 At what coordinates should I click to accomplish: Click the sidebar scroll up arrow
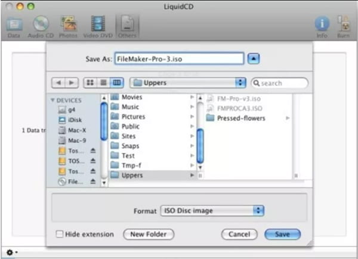(104, 98)
